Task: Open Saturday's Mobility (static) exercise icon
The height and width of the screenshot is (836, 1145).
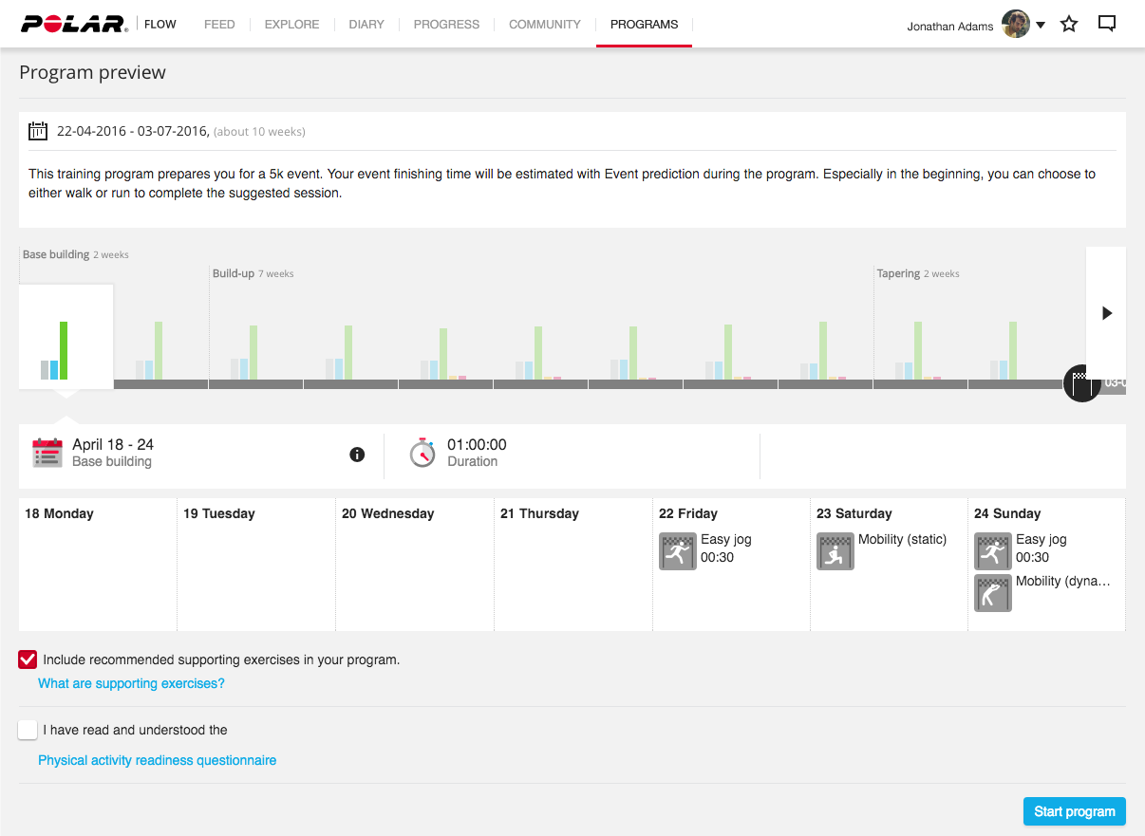Action: coord(835,551)
